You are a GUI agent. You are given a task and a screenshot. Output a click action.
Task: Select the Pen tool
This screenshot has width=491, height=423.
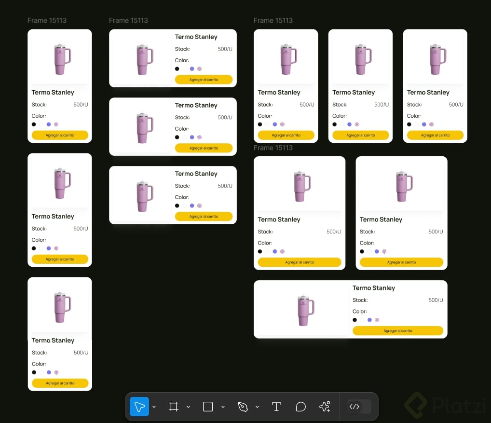(243, 407)
